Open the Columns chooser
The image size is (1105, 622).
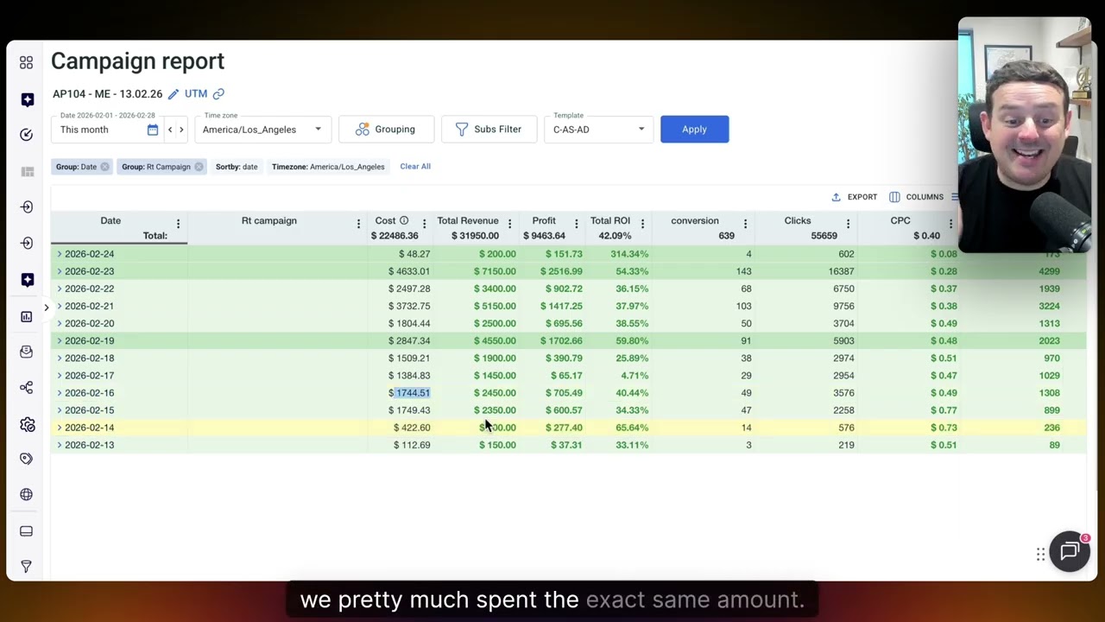click(916, 197)
